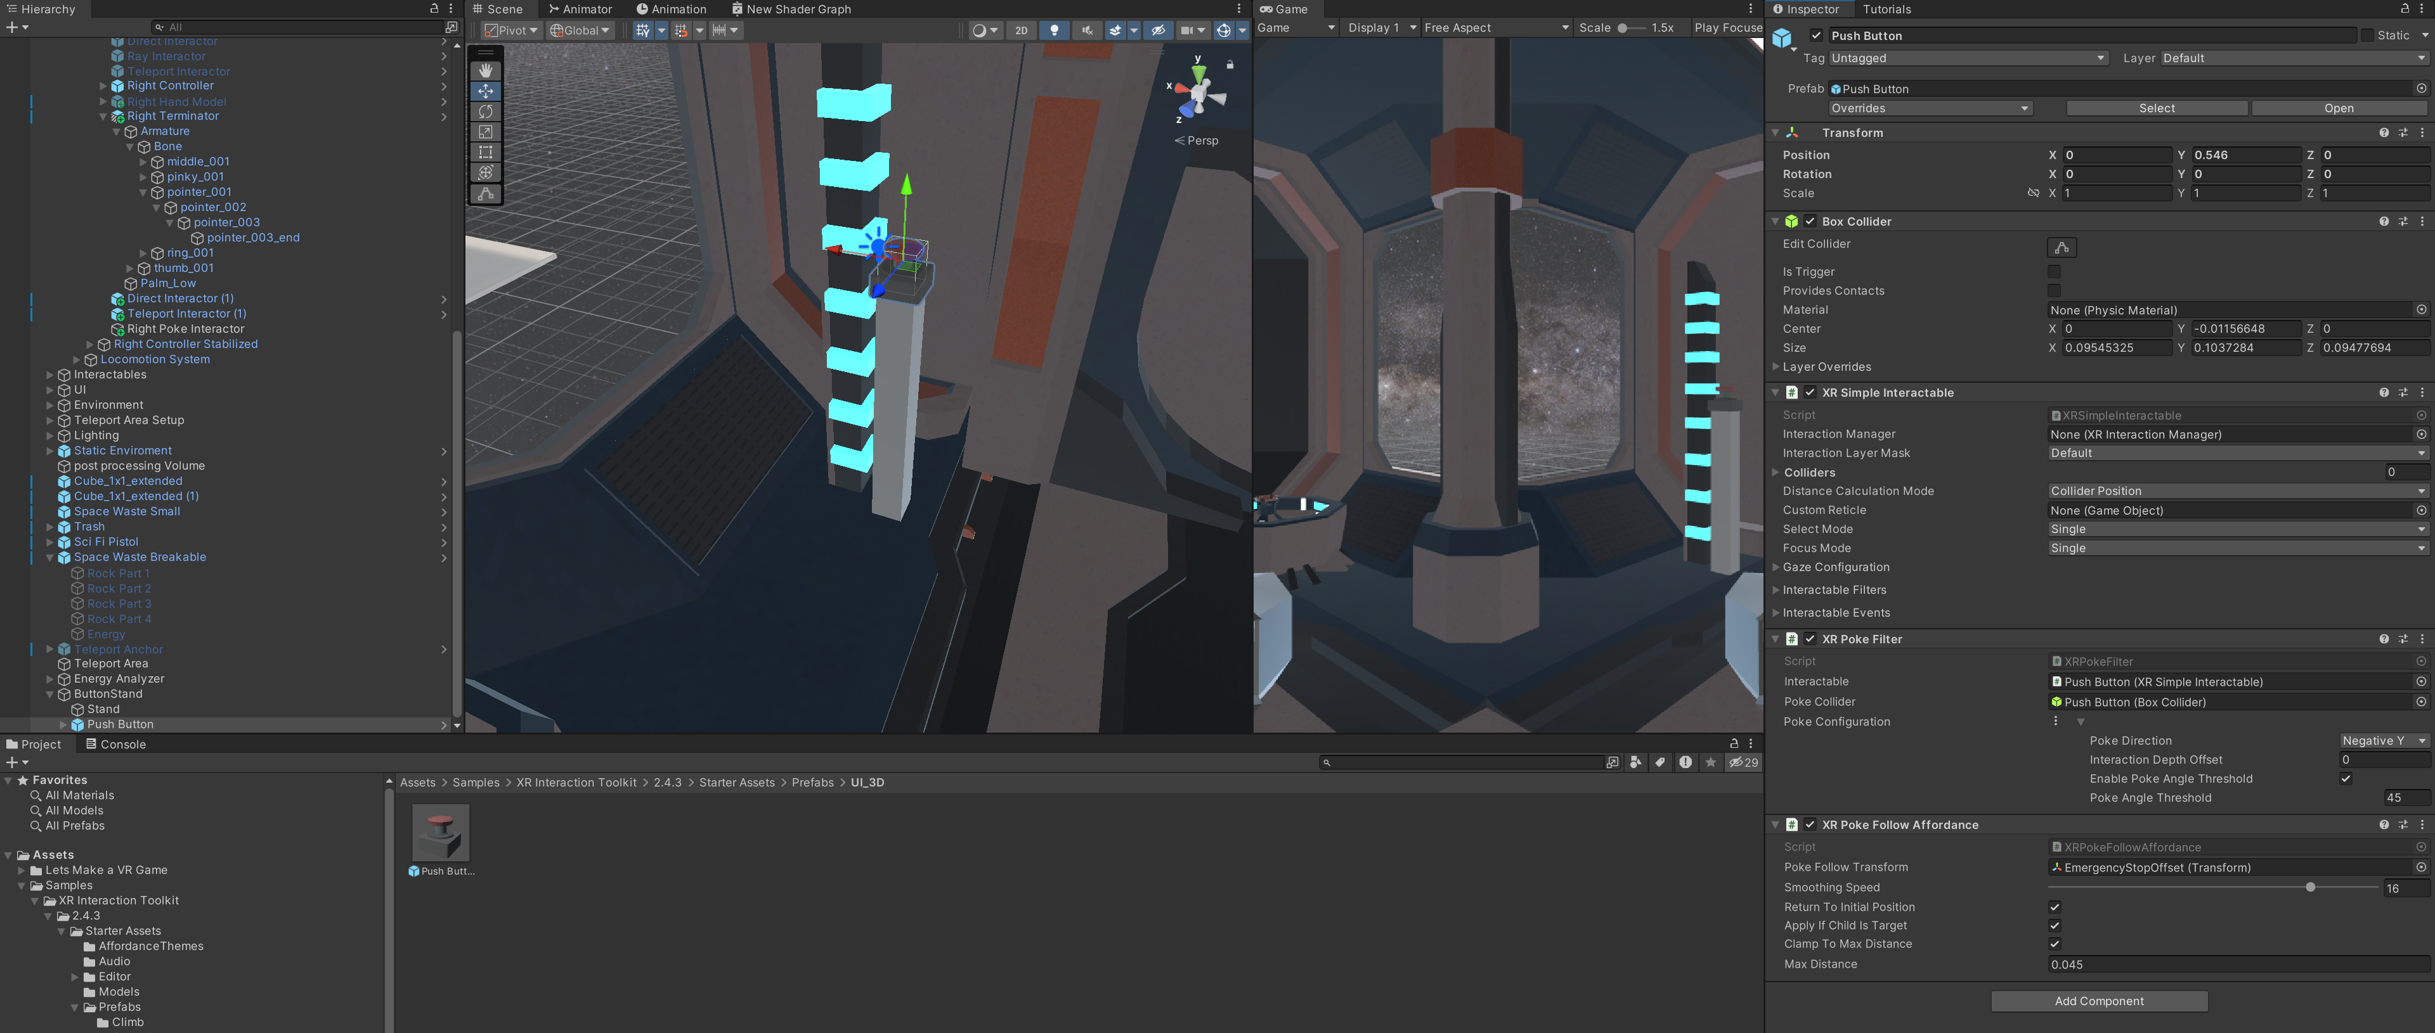This screenshot has width=2435, height=1033.
Task: Select the Rotate tool
Action: click(x=485, y=112)
